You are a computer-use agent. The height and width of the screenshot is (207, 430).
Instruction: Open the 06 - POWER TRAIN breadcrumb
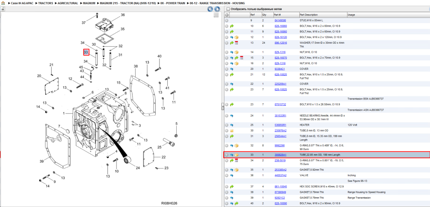pos(174,3)
